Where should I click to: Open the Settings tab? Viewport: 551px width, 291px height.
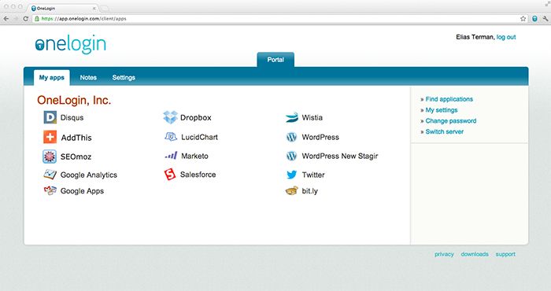124,78
